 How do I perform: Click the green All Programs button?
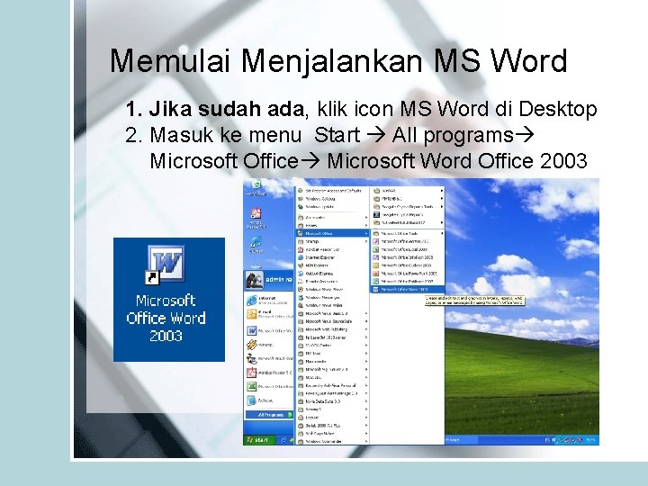[x=269, y=415]
